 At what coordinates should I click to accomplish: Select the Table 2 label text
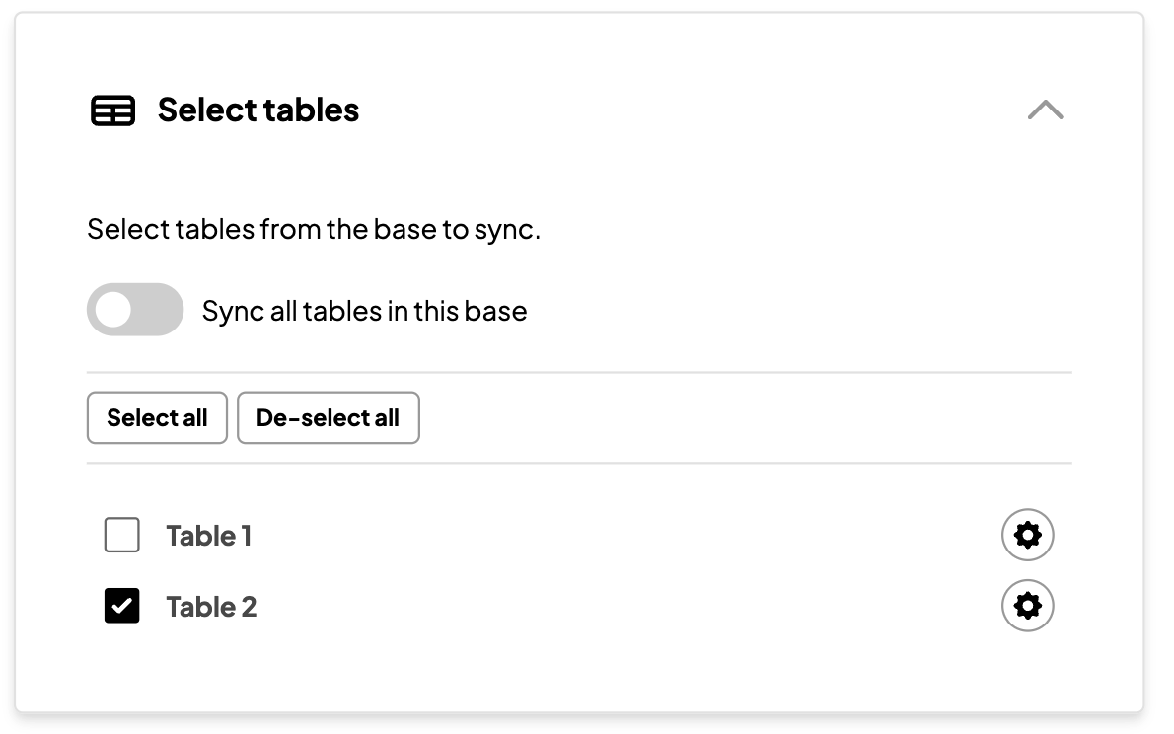click(211, 606)
